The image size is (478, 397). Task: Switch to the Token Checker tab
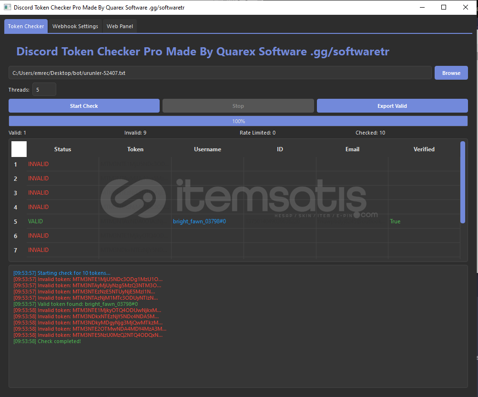(x=26, y=26)
